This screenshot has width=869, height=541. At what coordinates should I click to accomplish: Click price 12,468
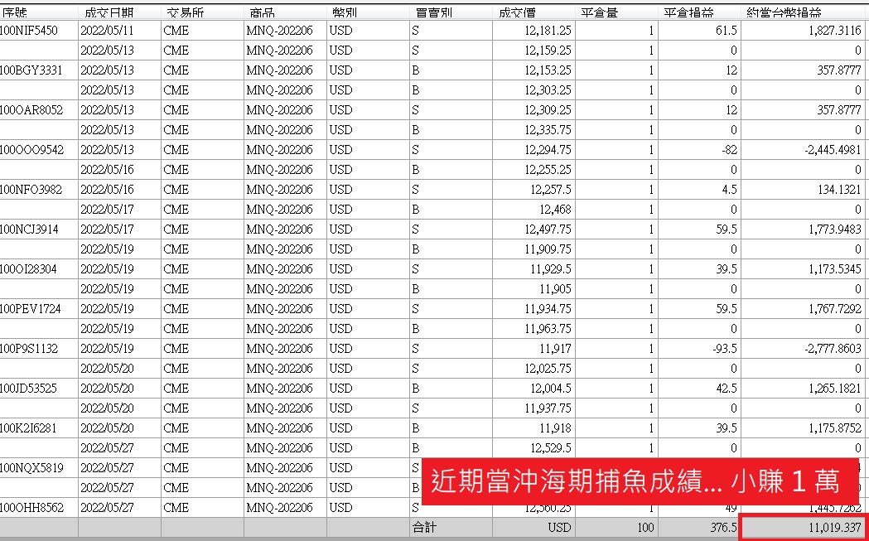coord(555,210)
